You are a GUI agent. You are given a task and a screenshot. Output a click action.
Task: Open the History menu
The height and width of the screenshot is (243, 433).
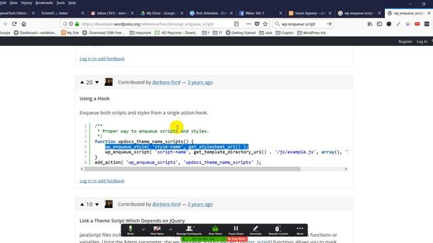pyautogui.click(x=26, y=3)
